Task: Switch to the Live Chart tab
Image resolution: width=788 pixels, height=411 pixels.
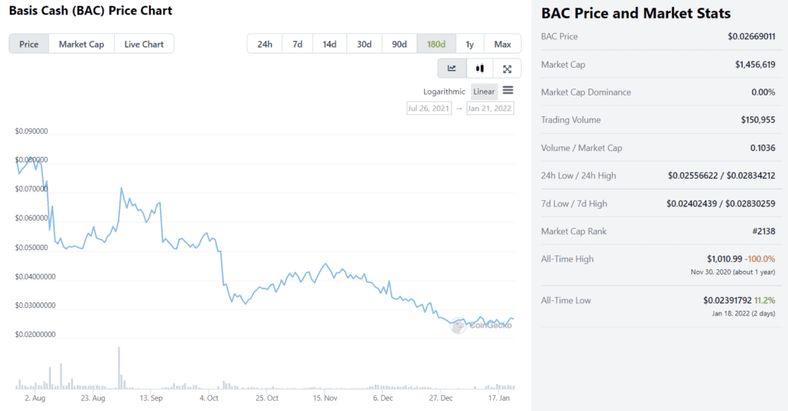Action: [144, 44]
